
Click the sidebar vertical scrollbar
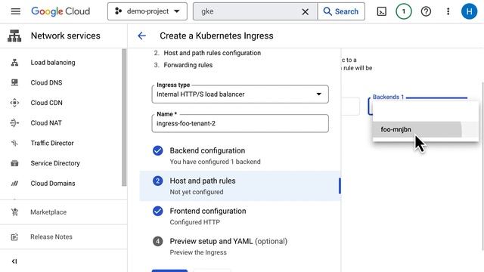(124, 117)
